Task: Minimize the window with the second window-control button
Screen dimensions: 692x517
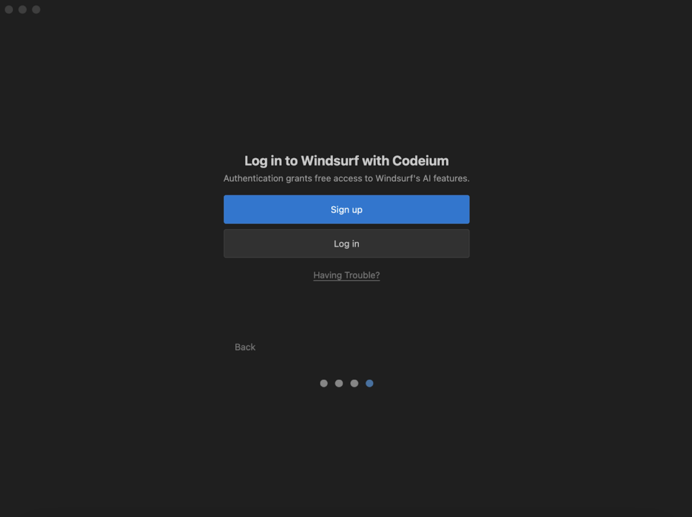Action: coord(22,9)
